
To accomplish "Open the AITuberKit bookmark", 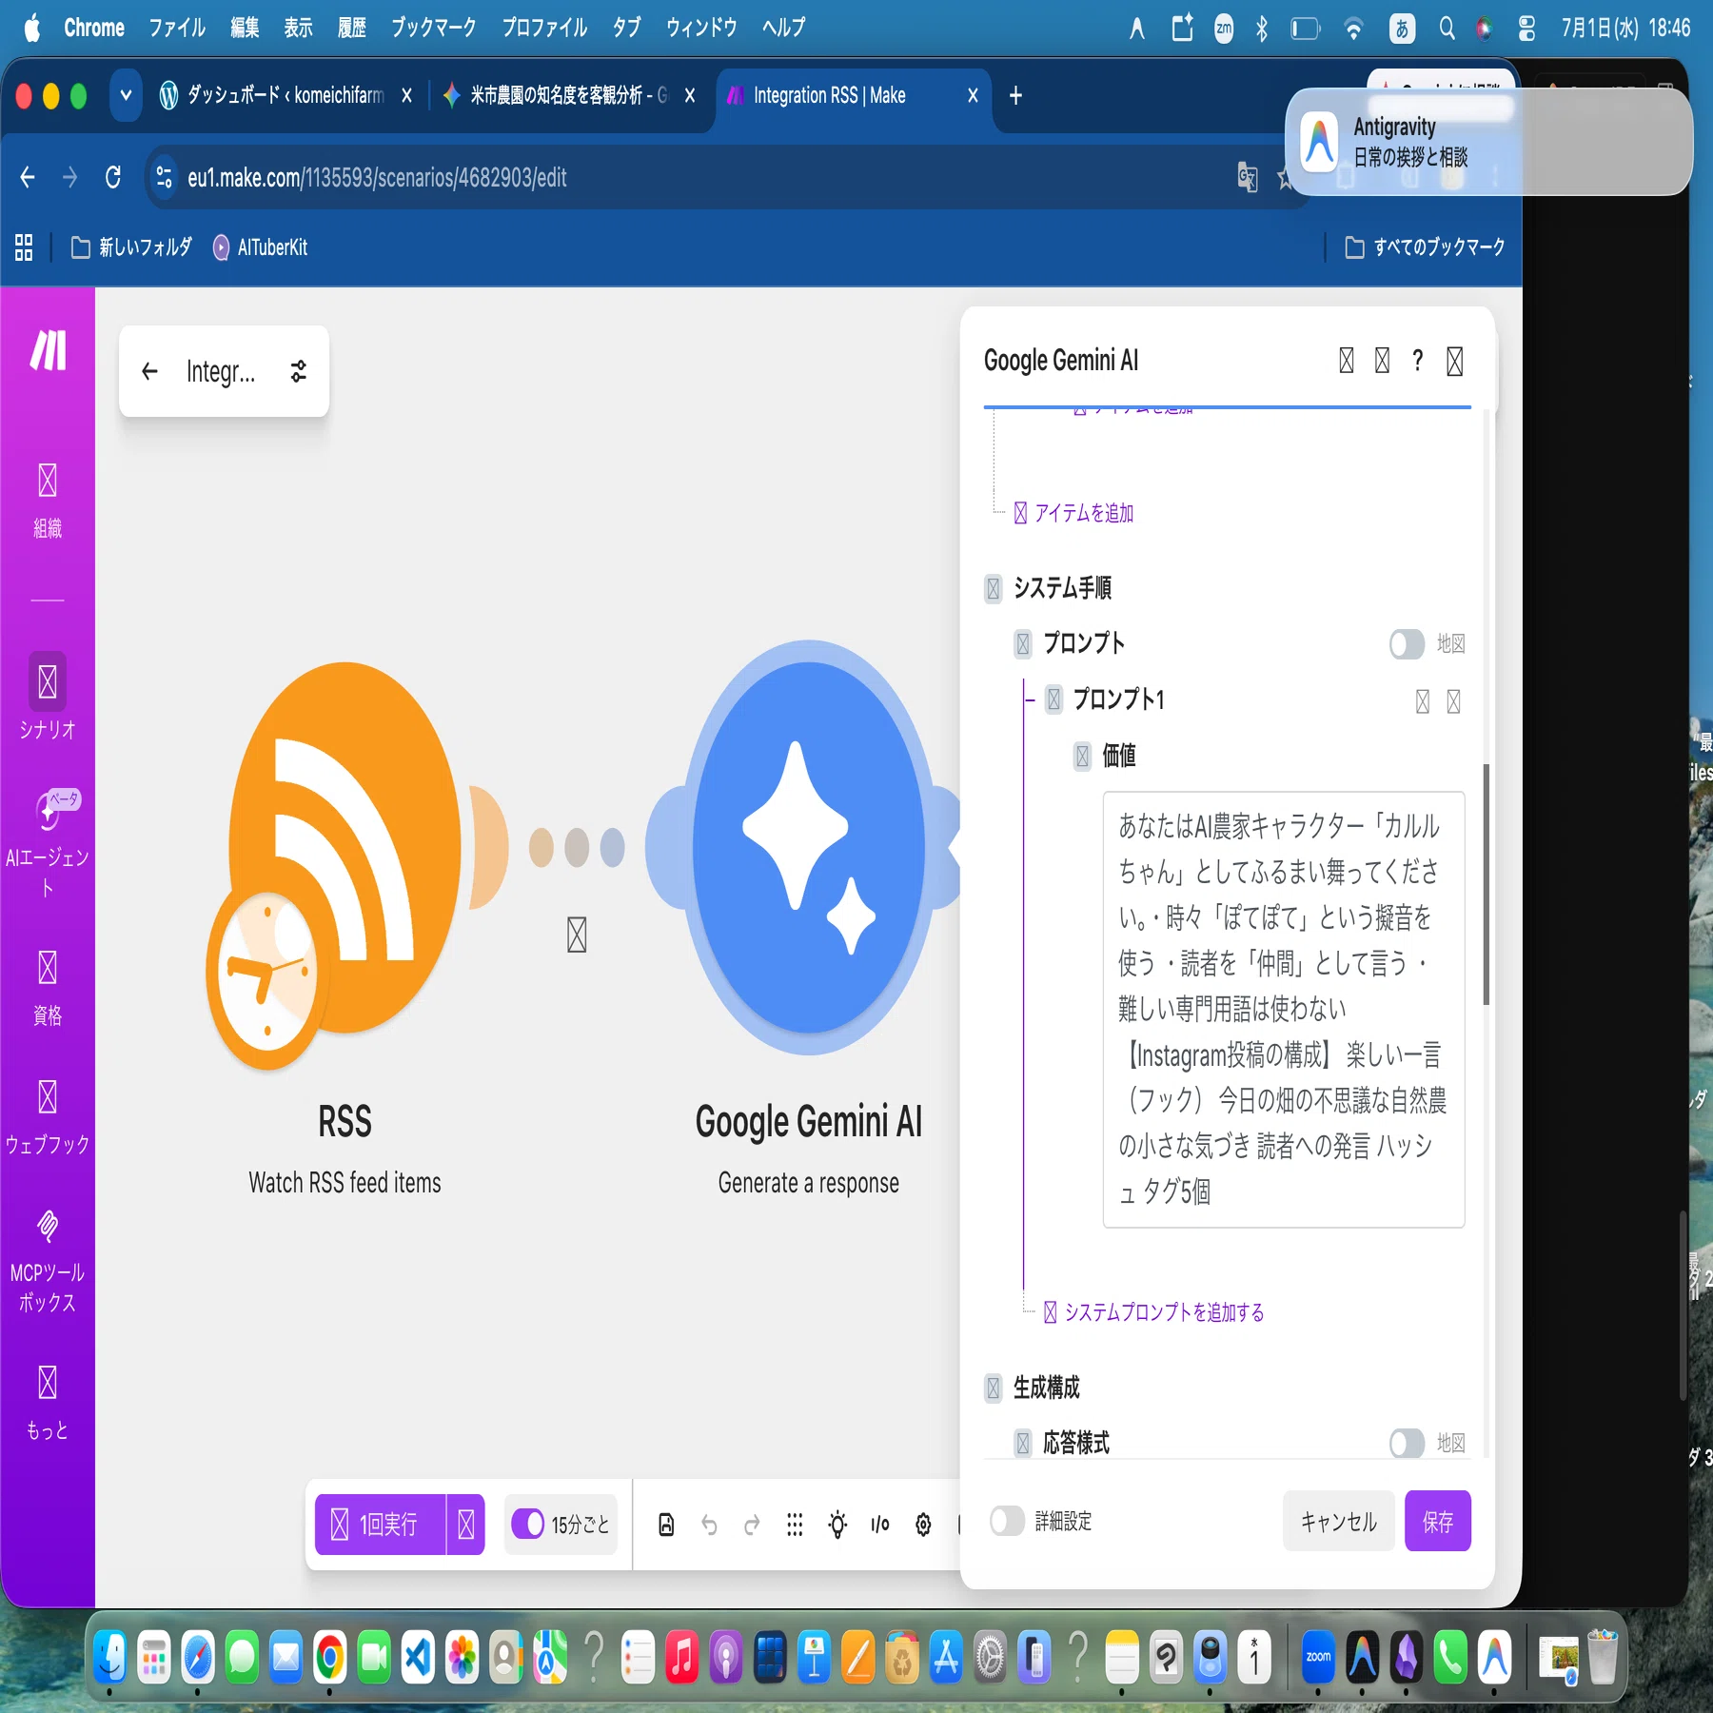I will 260,247.
